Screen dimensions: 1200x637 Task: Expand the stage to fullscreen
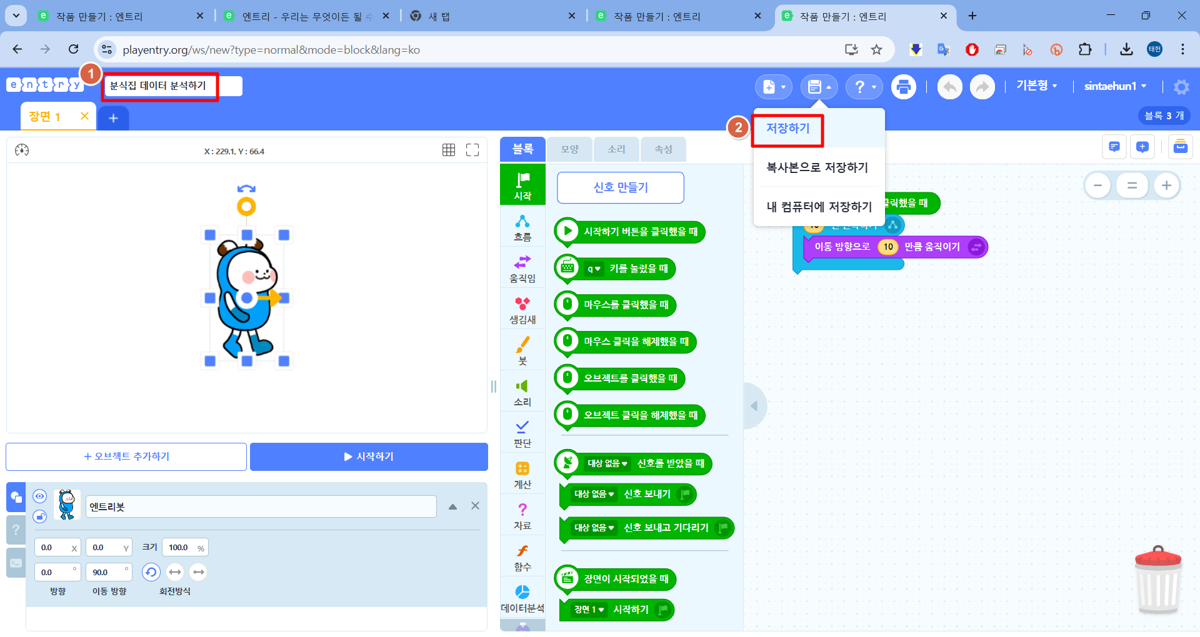point(472,150)
